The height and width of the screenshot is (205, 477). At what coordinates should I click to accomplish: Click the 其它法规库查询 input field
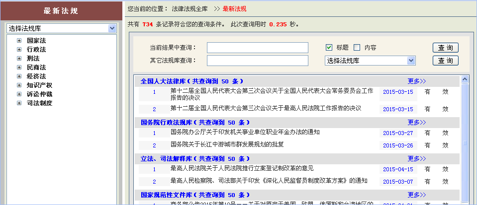pos(257,61)
